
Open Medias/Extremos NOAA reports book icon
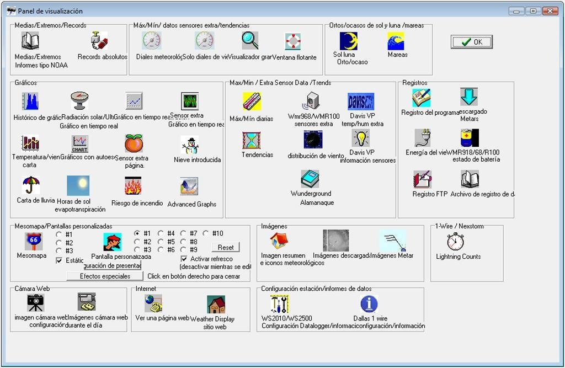pyautogui.click(x=30, y=41)
